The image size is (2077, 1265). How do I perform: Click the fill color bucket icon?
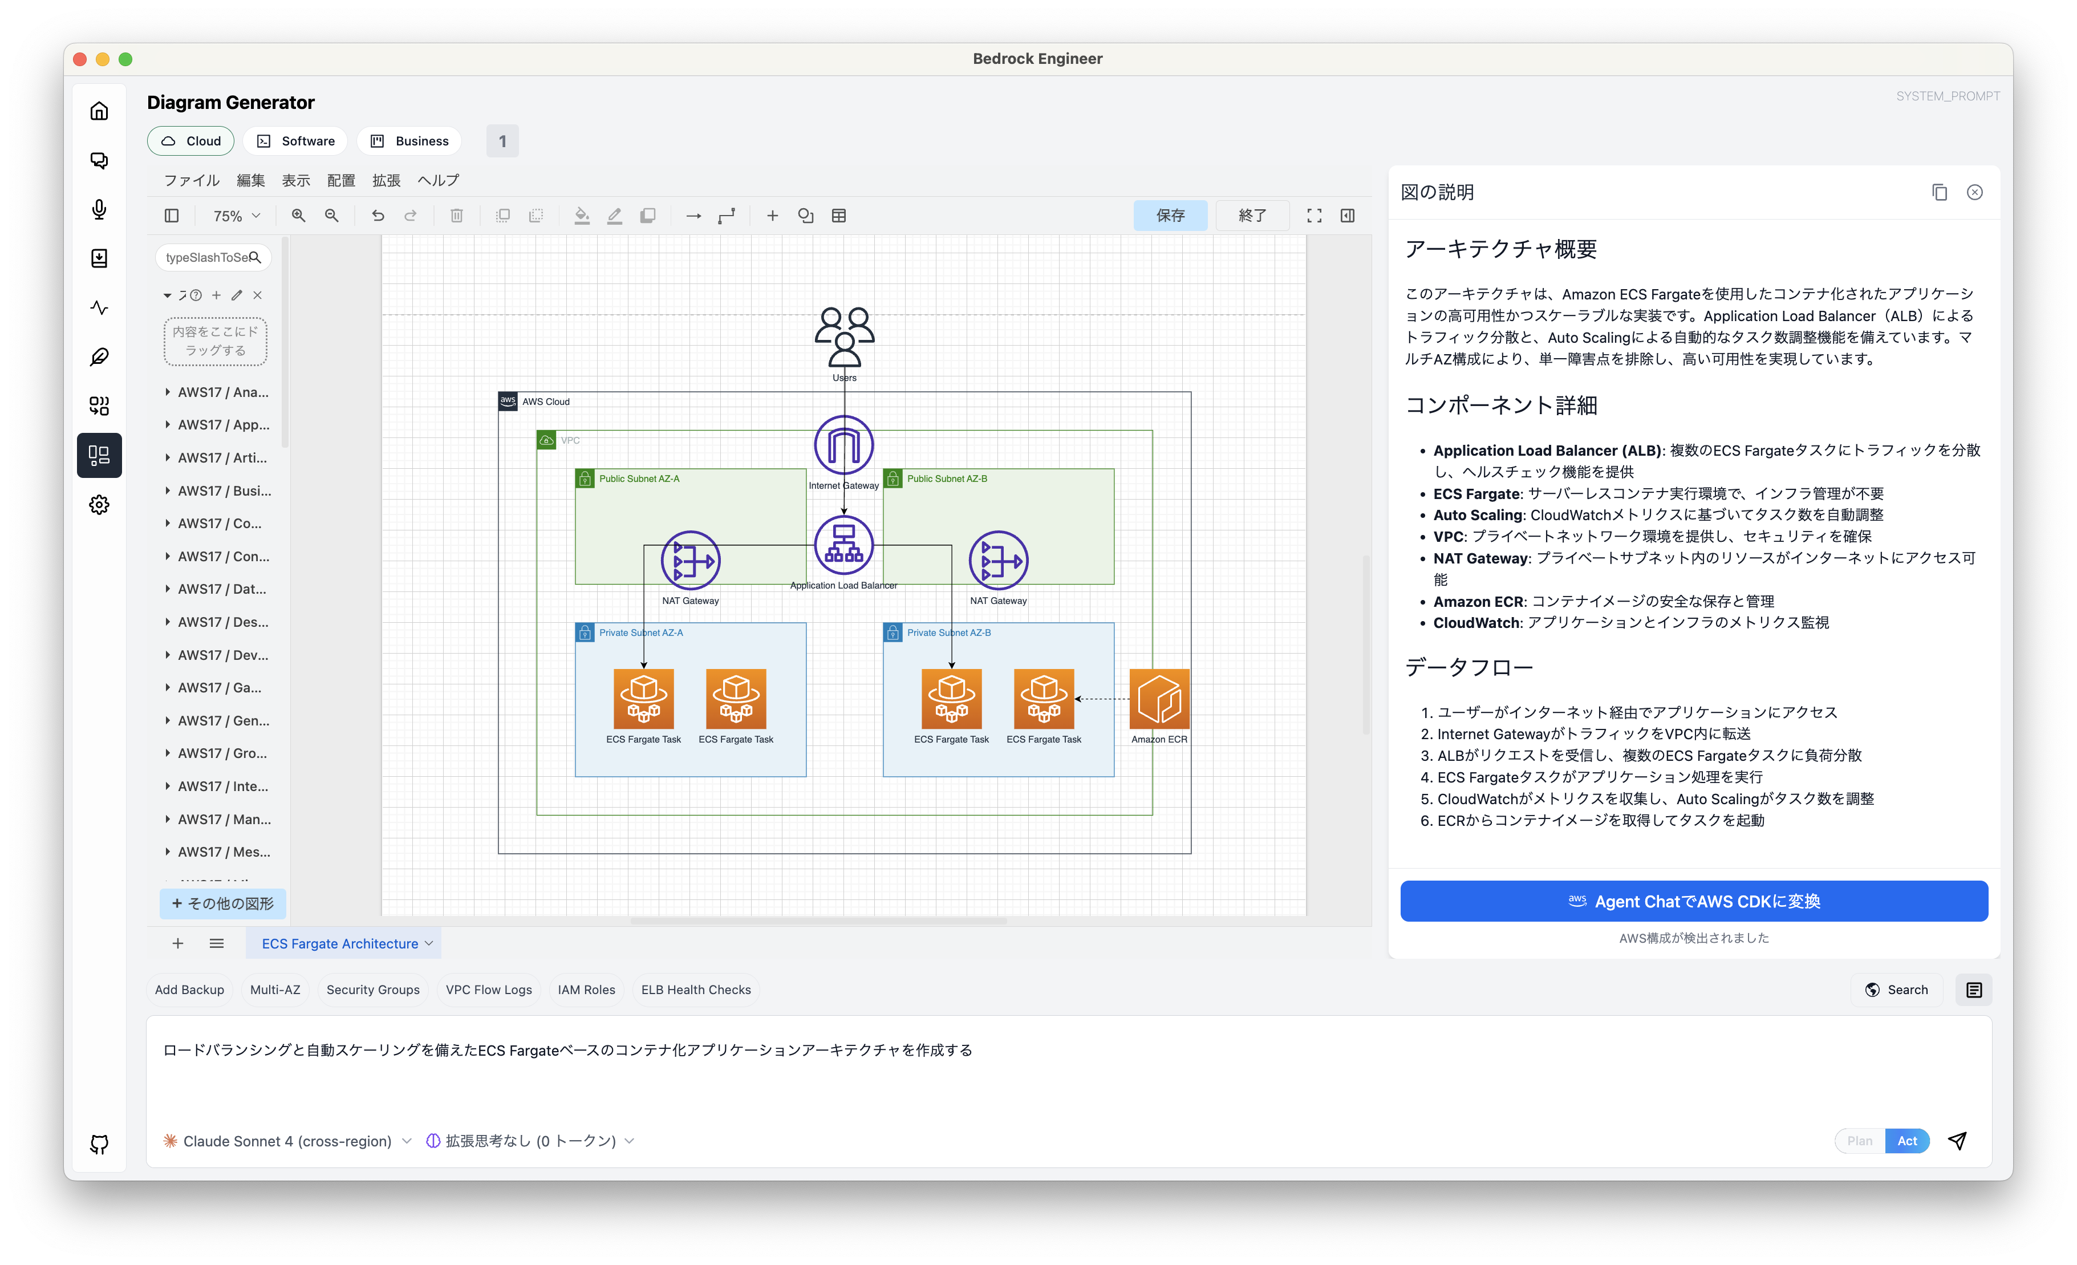582,216
